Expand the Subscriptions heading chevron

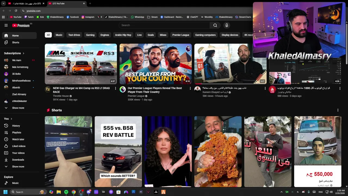point(23,53)
